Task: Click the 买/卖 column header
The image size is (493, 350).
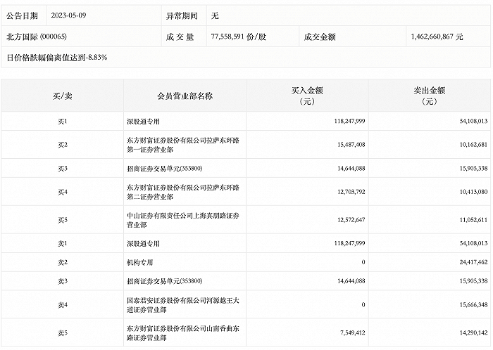Action: tap(61, 96)
